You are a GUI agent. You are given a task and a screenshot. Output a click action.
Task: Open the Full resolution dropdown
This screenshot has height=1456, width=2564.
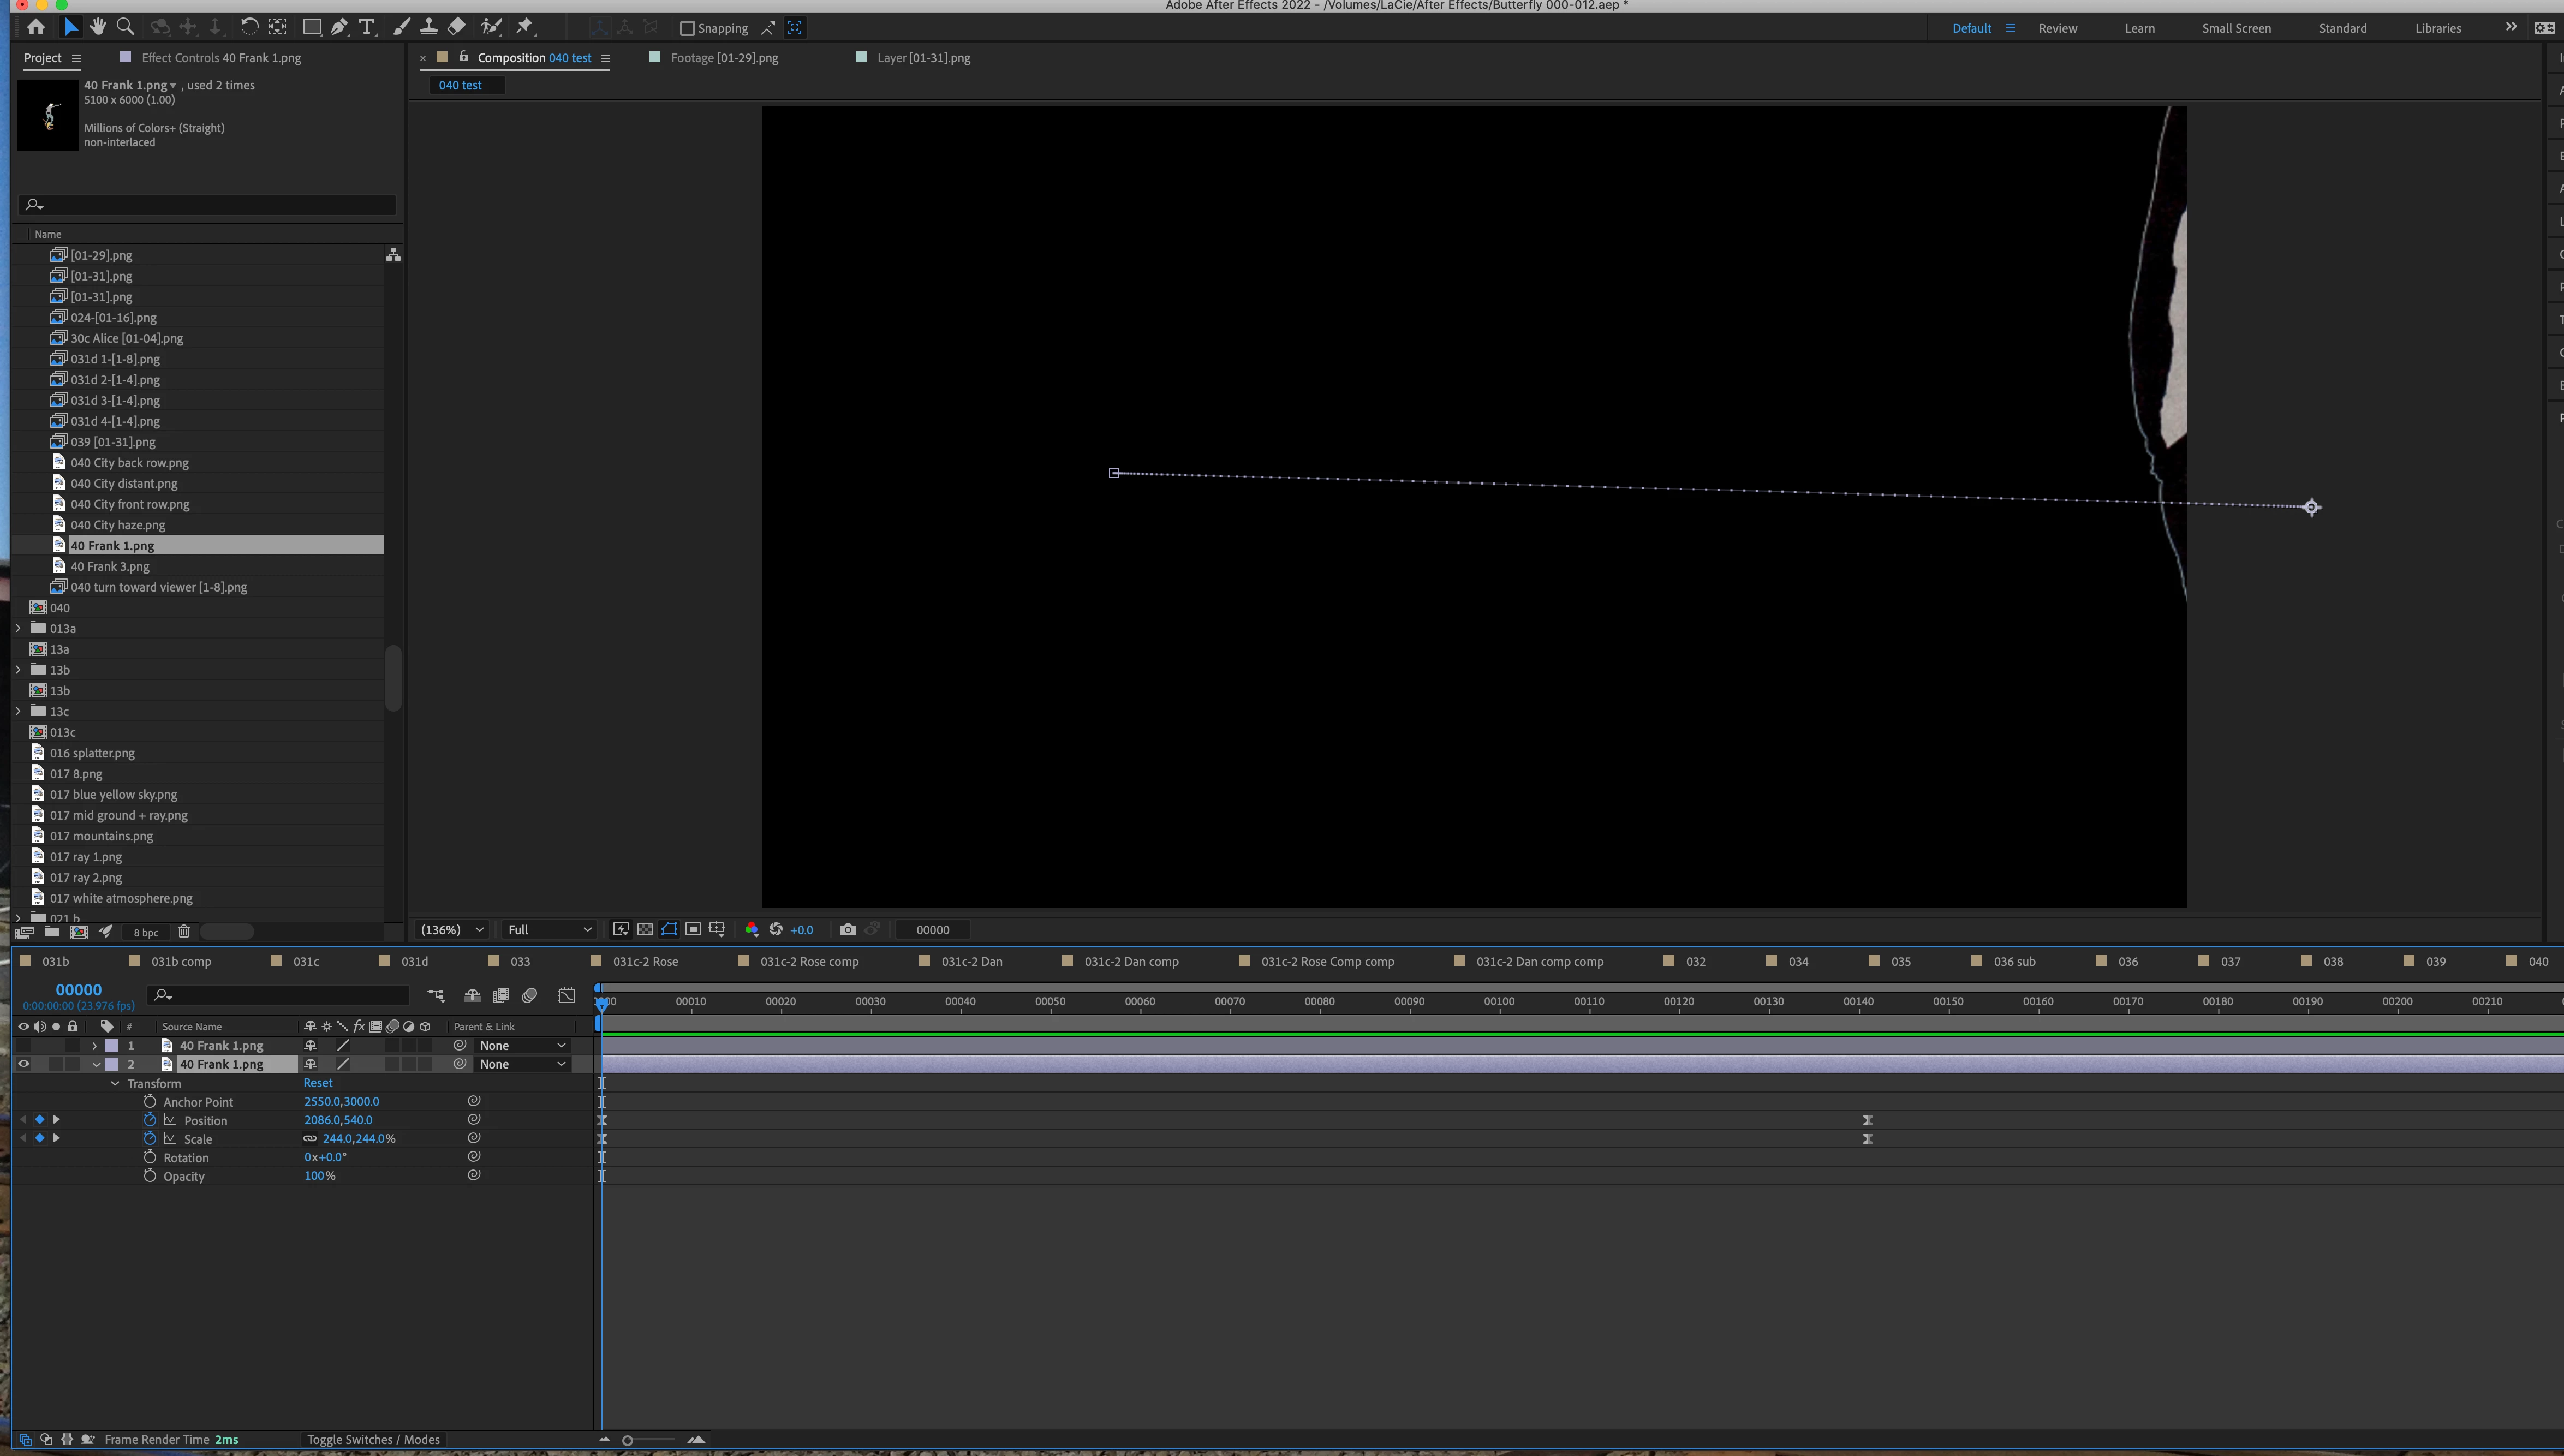[549, 930]
